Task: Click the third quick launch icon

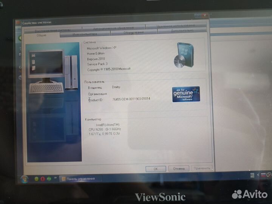Action: [x=49, y=178]
